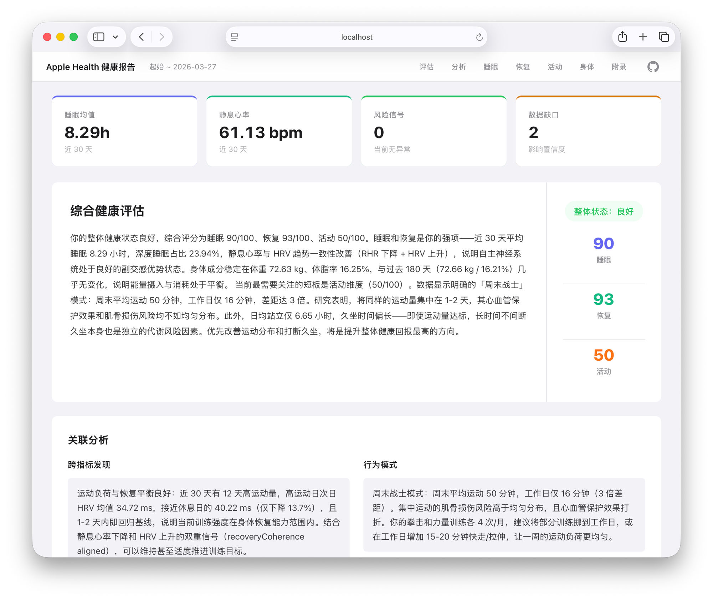Expand the sidebar chevron dropdown

[x=115, y=37]
